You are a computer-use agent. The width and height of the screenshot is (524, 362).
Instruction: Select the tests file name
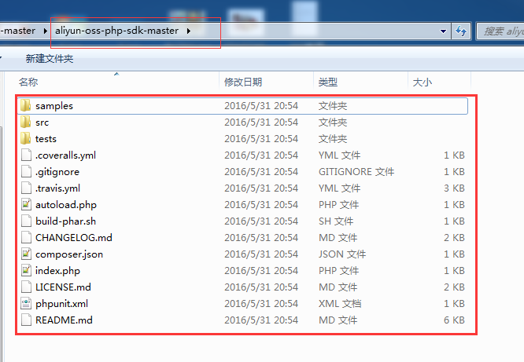coord(46,139)
